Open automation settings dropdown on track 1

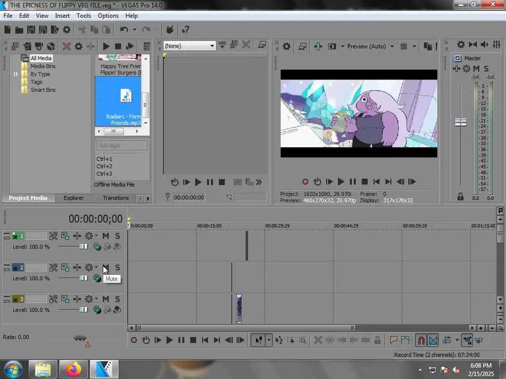point(96,236)
